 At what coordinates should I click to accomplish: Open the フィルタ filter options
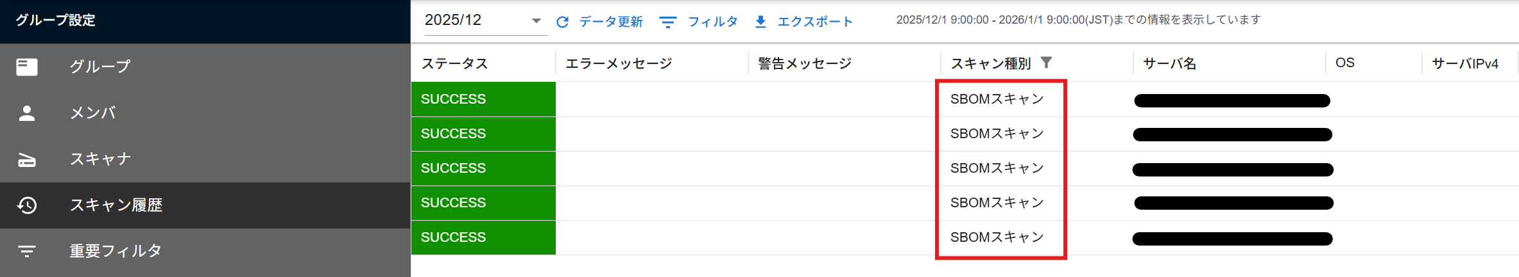point(699,22)
